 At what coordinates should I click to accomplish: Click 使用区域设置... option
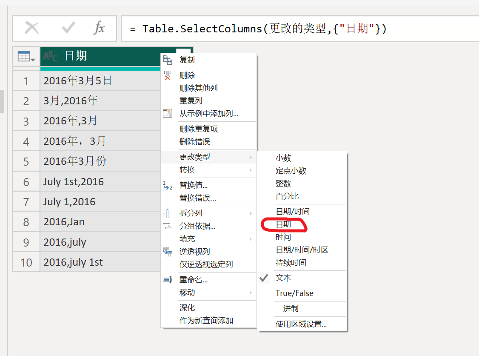point(301,324)
